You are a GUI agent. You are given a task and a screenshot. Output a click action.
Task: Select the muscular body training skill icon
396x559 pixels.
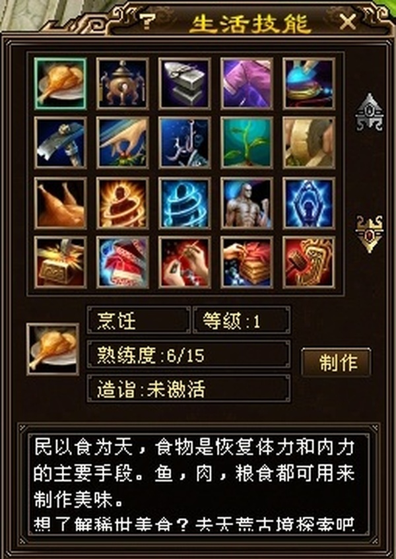[247, 203]
